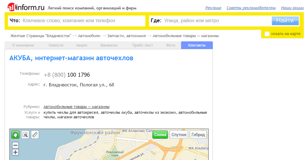
Task: Select the hand pan tool on map
Action: click(15, 134)
